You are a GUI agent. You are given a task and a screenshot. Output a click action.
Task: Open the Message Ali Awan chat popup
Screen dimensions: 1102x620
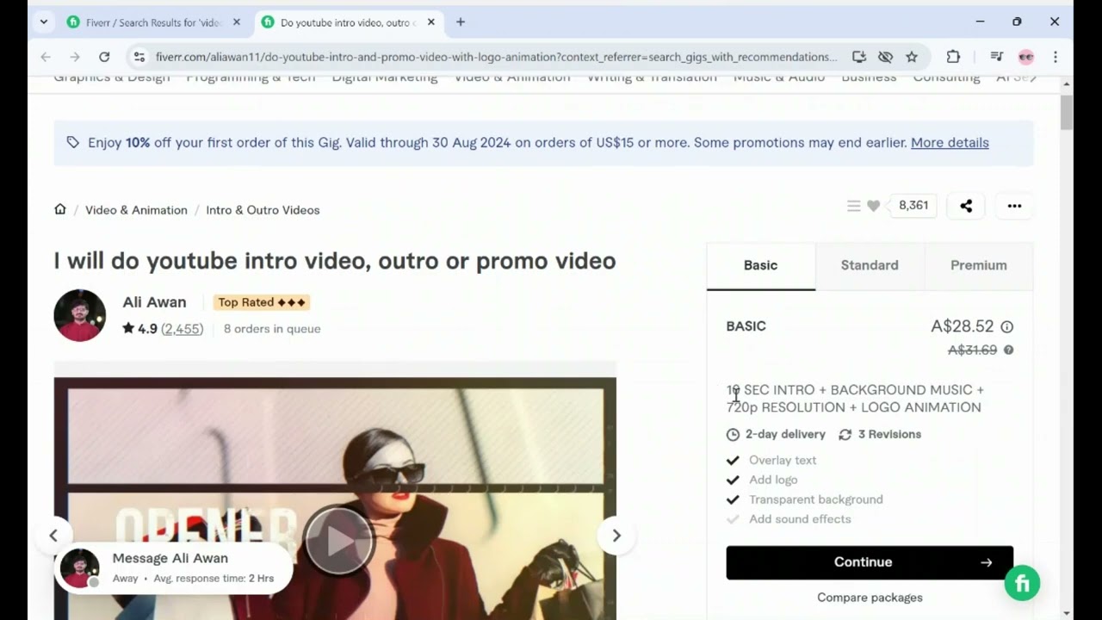click(173, 567)
